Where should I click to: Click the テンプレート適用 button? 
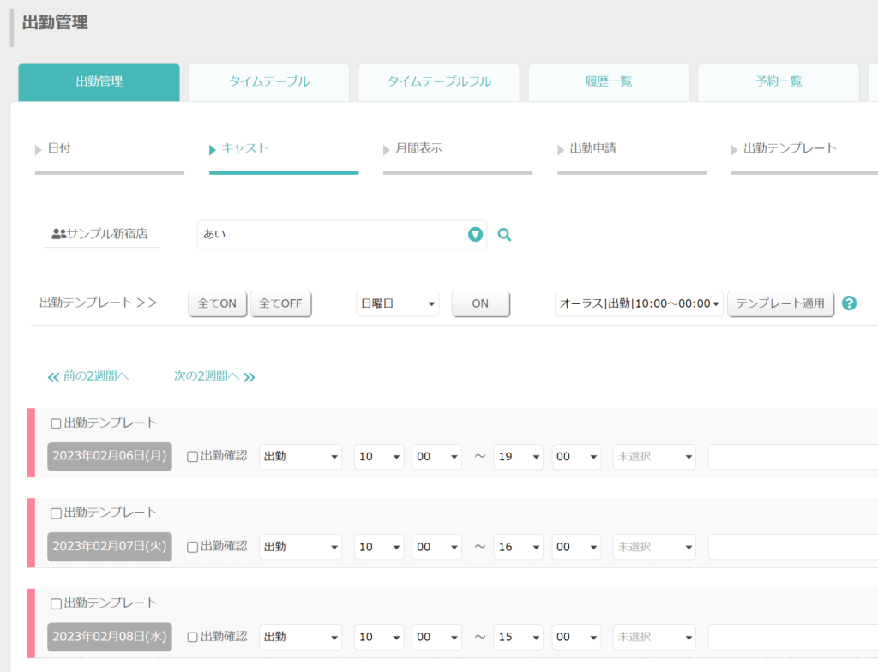pos(780,303)
